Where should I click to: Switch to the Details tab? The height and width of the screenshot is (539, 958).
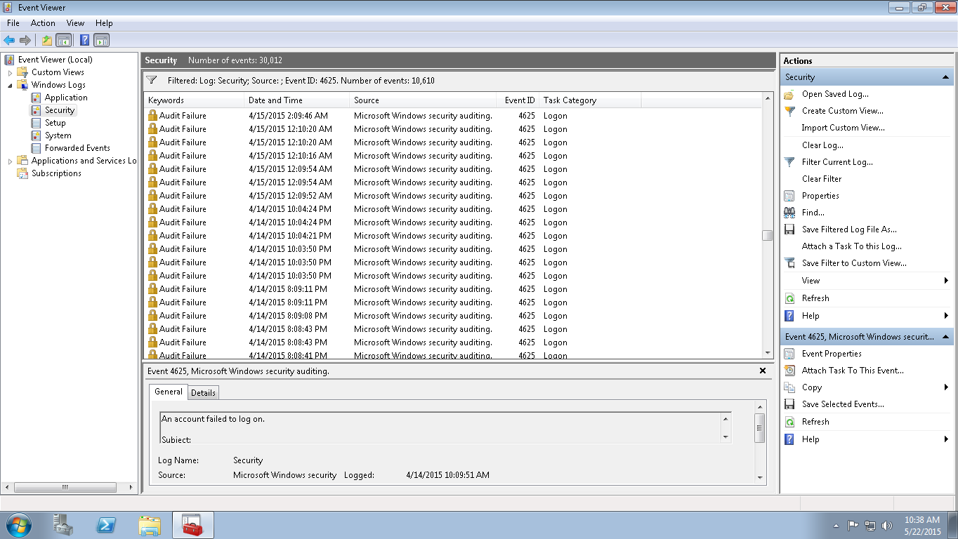203,393
